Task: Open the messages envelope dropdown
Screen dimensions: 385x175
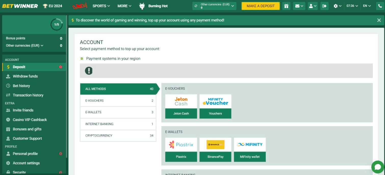Action: click(x=299, y=6)
